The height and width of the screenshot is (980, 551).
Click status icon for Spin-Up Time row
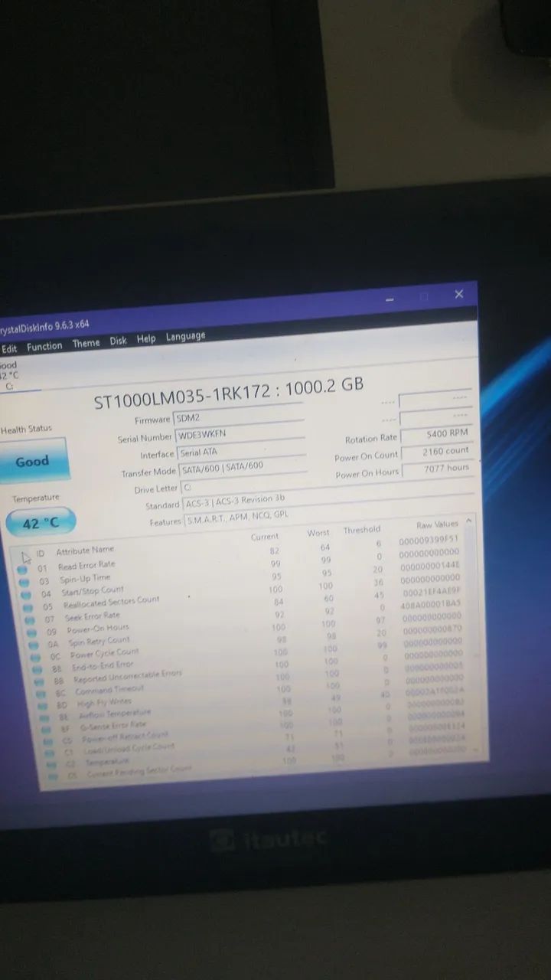tap(24, 581)
